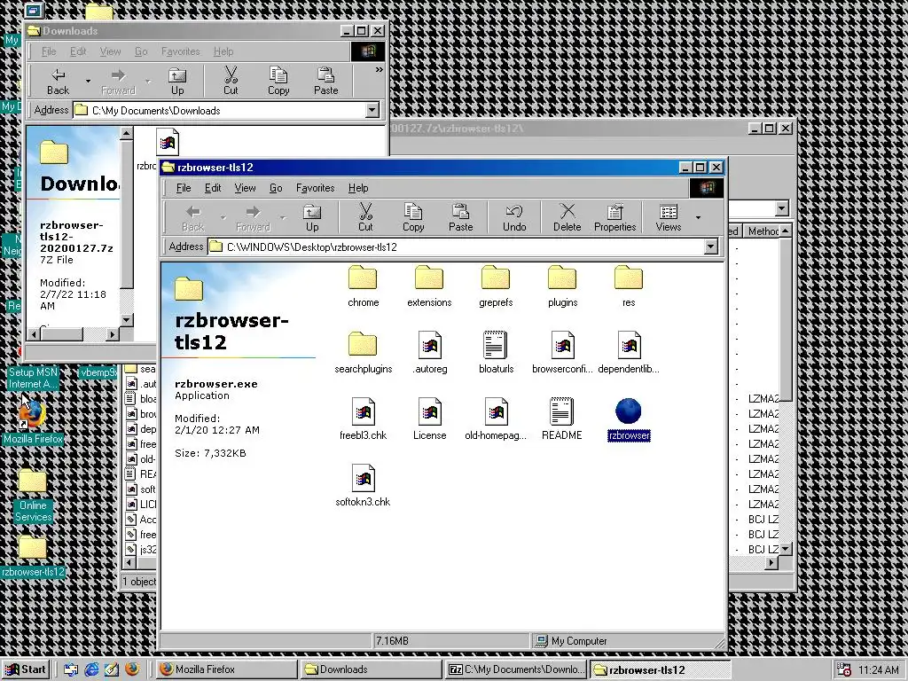This screenshot has height=681, width=908.
Task: Select the 7z file icon in Downloads window
Action: coord(168,141)
